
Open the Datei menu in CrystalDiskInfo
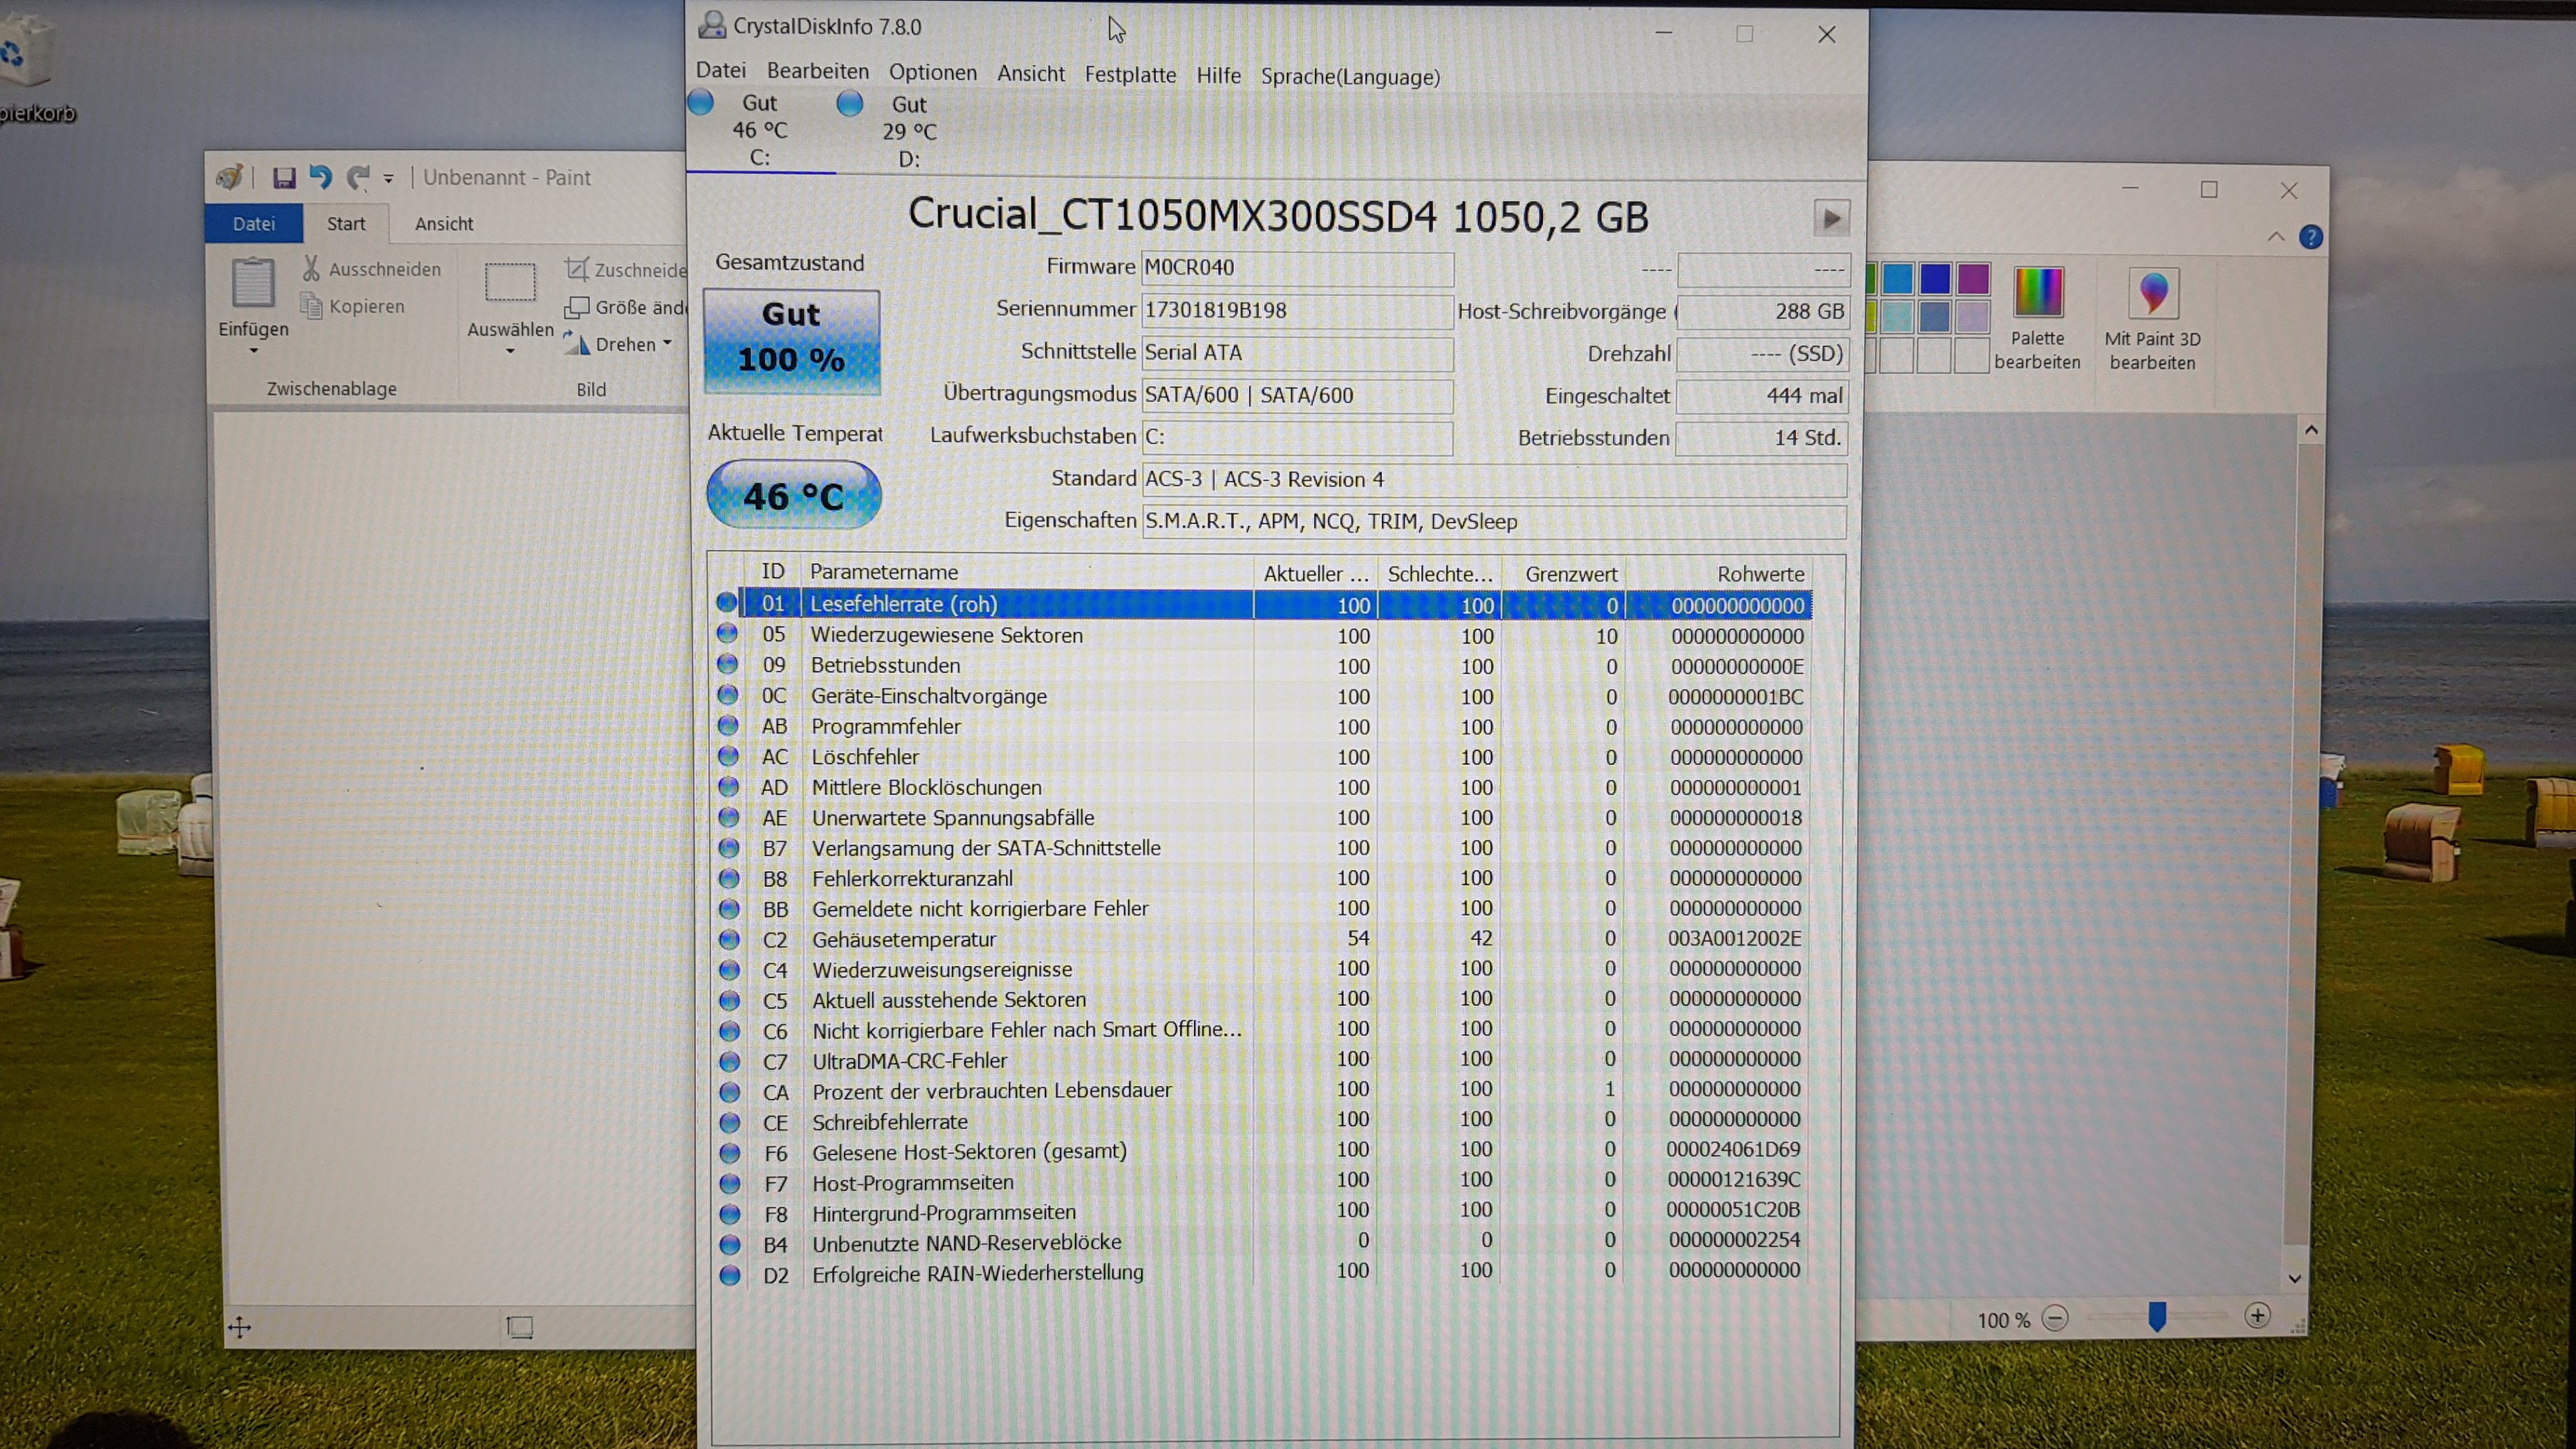tap(721, 70)
